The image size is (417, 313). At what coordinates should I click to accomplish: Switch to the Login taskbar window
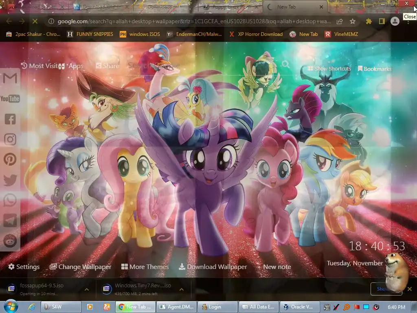pos(217,307)
